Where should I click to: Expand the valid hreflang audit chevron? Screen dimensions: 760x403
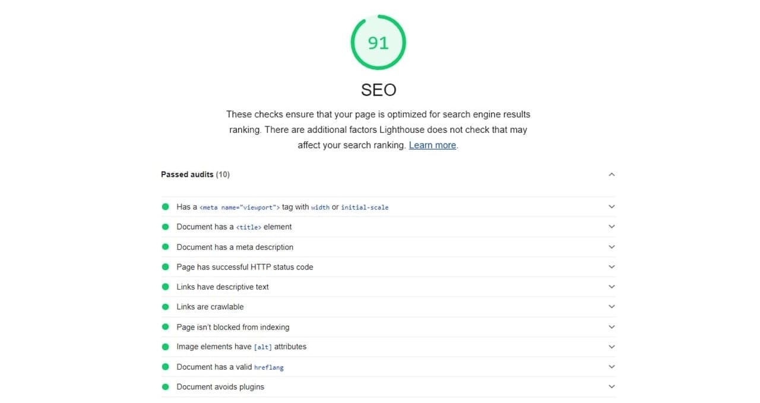[612, 367]
